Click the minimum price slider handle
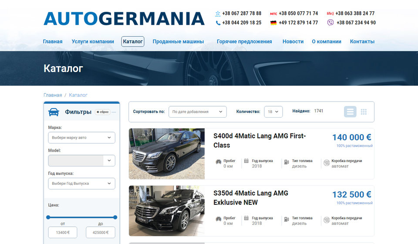The image size is (418, 244). [x=48, y=217]
